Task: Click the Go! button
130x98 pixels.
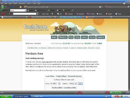Action: point(80,84)
